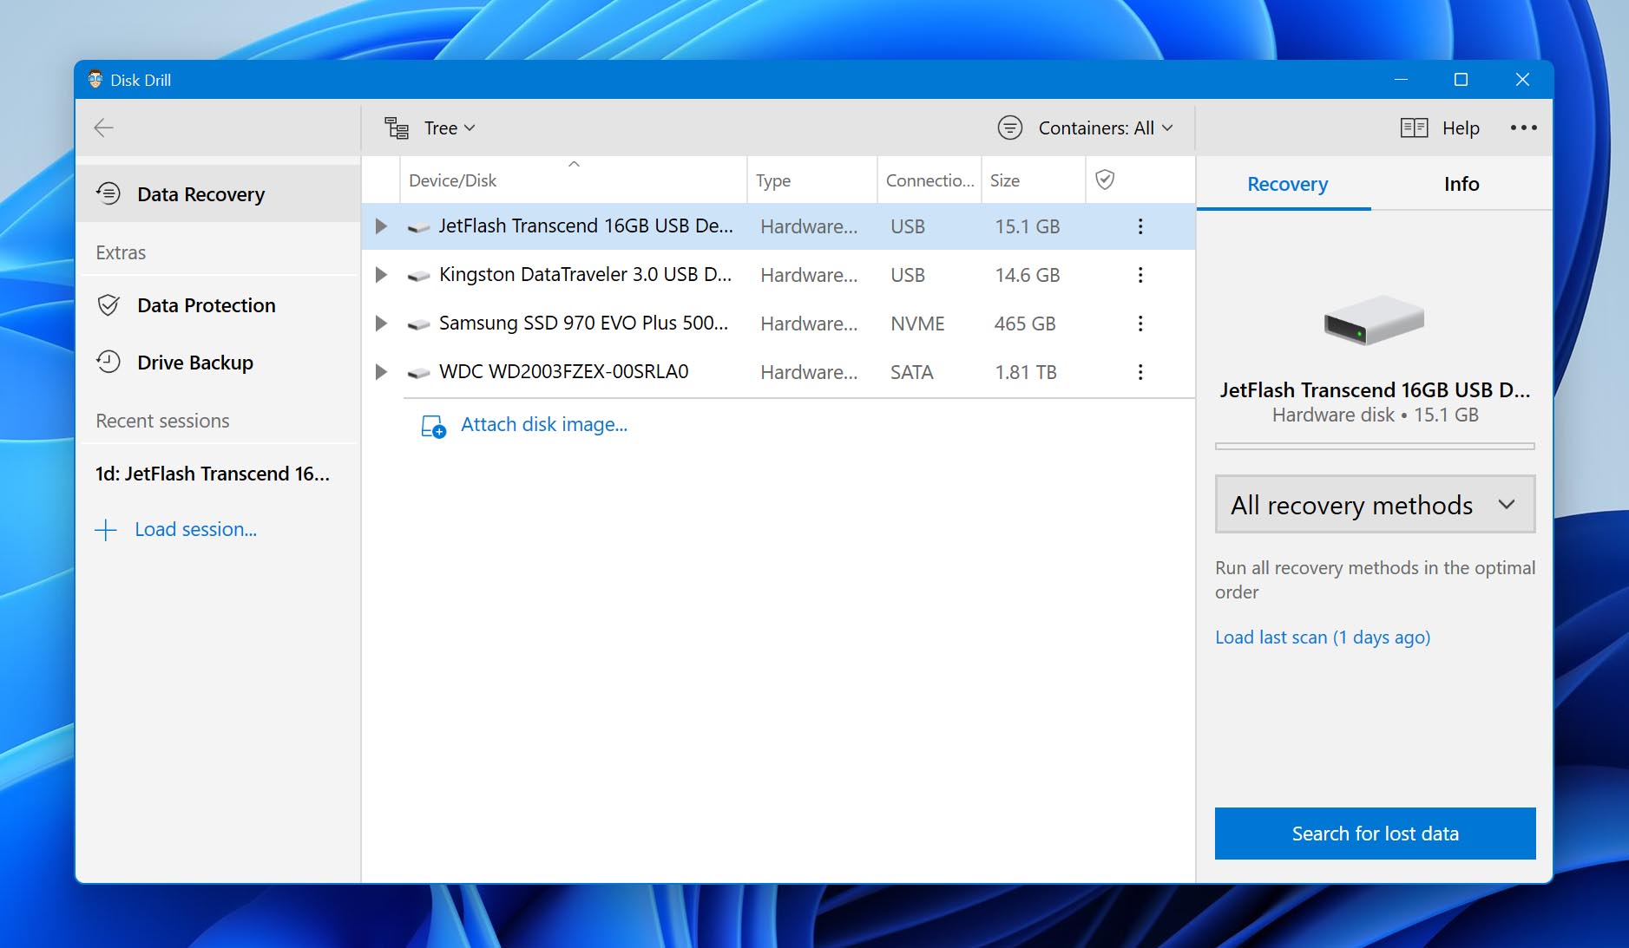Open options menu for Kingston DataTraveler row

[x=1140, y=275]
